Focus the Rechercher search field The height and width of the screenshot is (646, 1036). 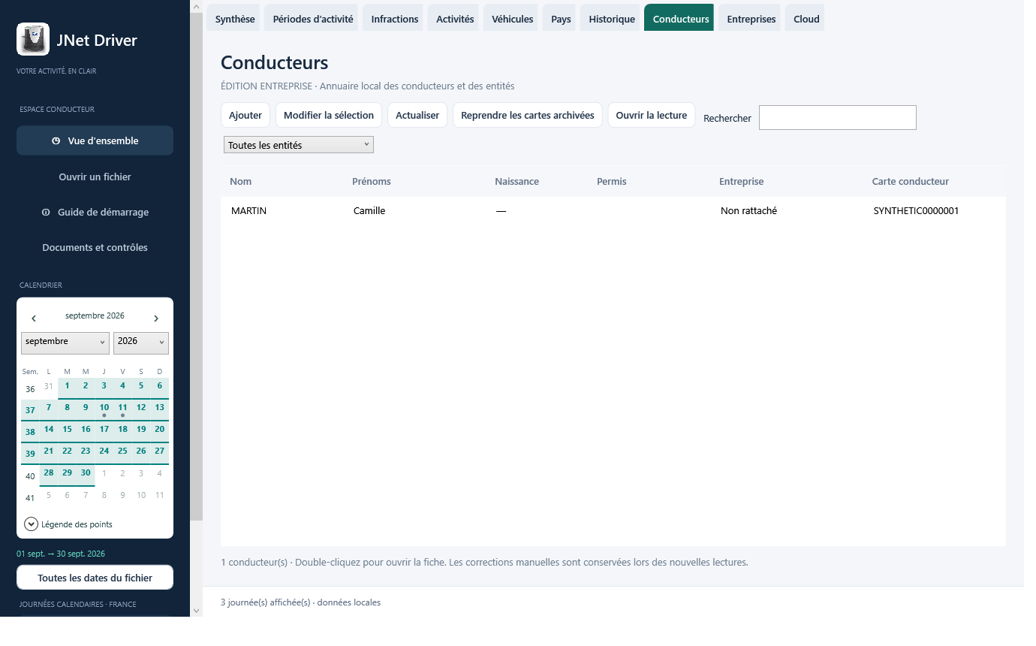838,117
